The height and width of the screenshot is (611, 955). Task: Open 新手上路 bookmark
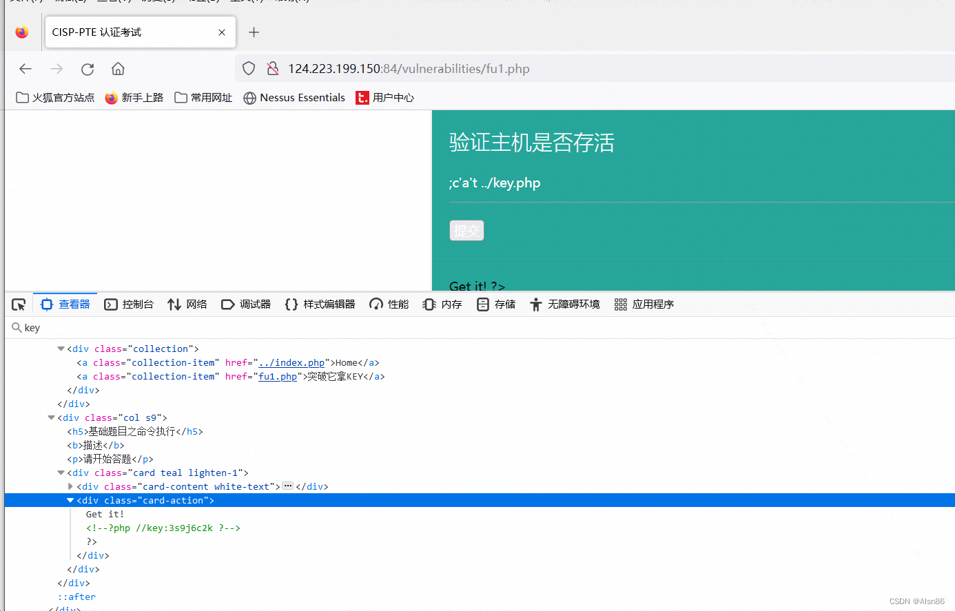point(134,98)
